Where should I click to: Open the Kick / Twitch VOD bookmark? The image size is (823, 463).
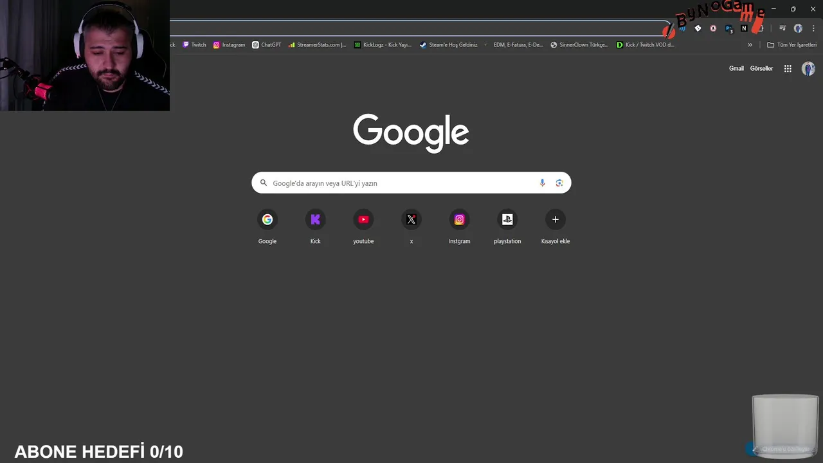coord(645,45)
